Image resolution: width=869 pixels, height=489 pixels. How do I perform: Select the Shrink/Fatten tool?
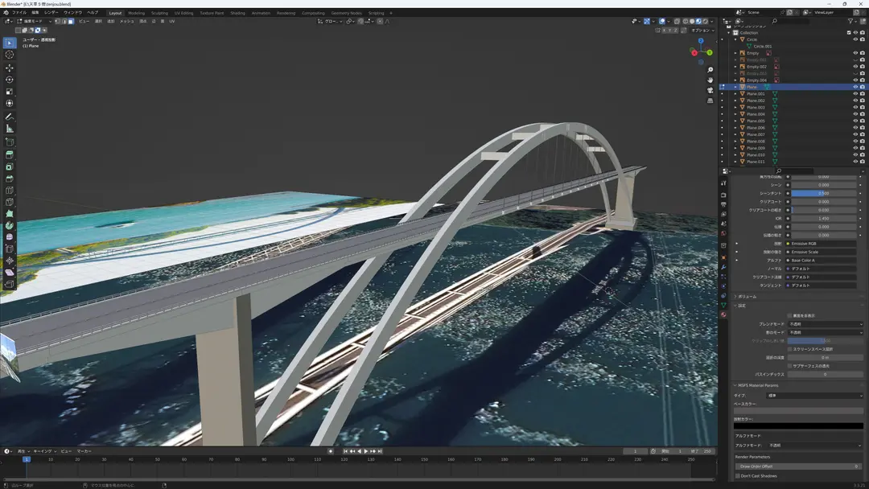[x=10, y=261]
